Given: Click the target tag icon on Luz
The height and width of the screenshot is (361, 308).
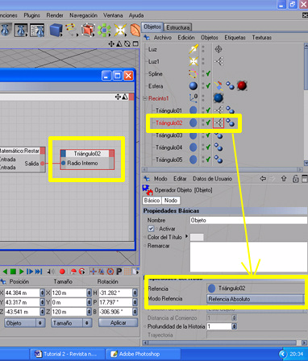Looking at the screenshot, I should click(219, 49).
